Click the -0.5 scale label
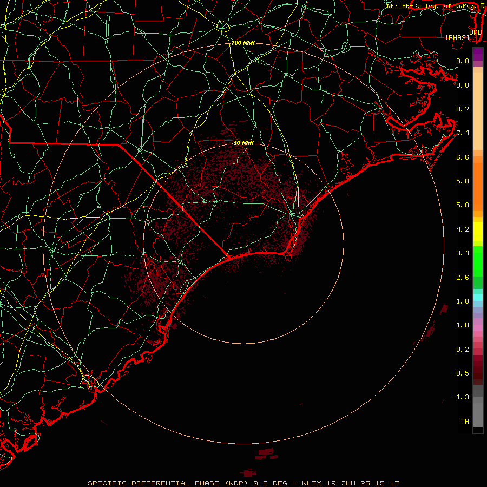Image resolution: width=487 pixels, height=487 pixels. [x=460, y=373]
